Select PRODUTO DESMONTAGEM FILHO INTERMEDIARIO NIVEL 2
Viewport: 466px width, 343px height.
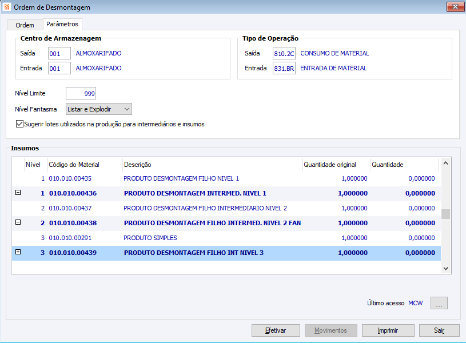pos(205,208)
